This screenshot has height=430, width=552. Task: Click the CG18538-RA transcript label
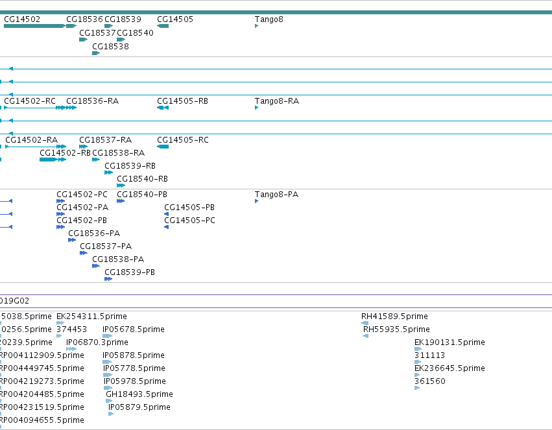coord(119,153)
